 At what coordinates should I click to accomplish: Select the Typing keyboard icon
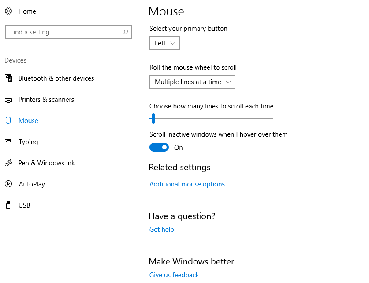(x=8, y=141)
